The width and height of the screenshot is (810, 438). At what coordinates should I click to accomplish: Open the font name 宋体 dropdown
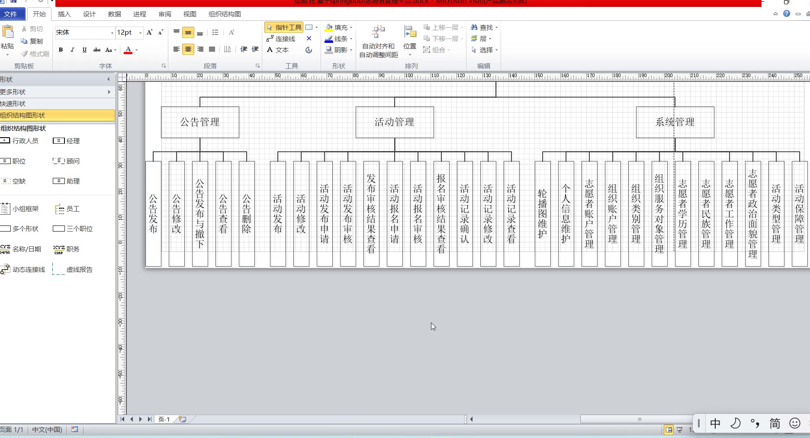click(x=112, y=33)
